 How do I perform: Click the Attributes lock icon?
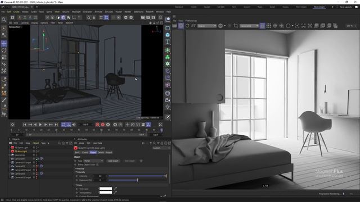point(162,143)
